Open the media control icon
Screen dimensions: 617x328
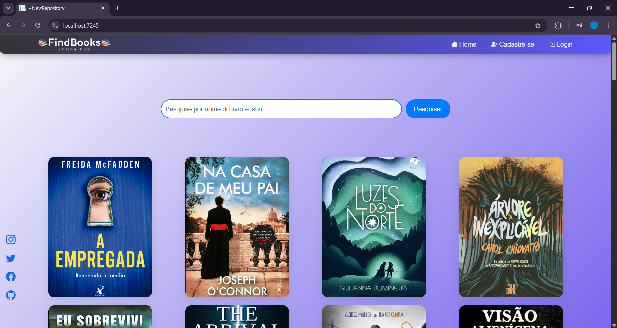coord(579,25)
